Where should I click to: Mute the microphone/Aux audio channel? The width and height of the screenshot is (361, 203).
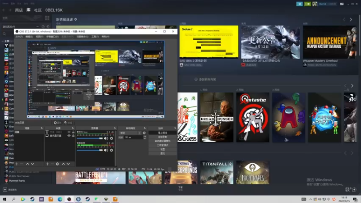[x=106, y=138]
